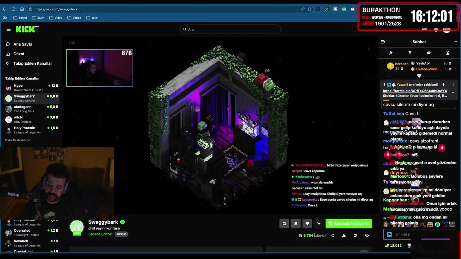Click browser home icon
Viewport: 461px width, 259px height.
[x=22, y=9]
